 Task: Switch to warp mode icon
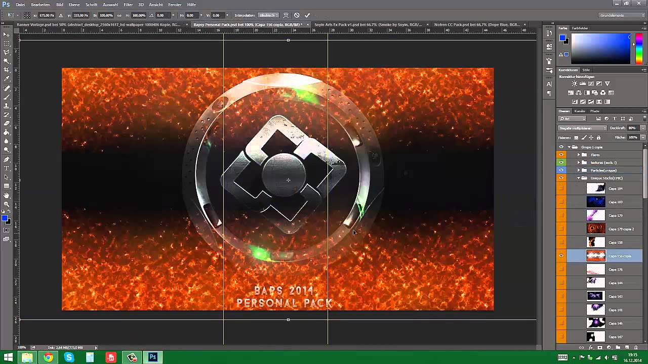(x=286, y=15)
